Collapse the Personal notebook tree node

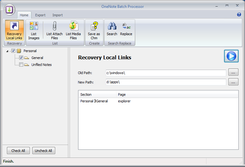(x=7, y=51)
